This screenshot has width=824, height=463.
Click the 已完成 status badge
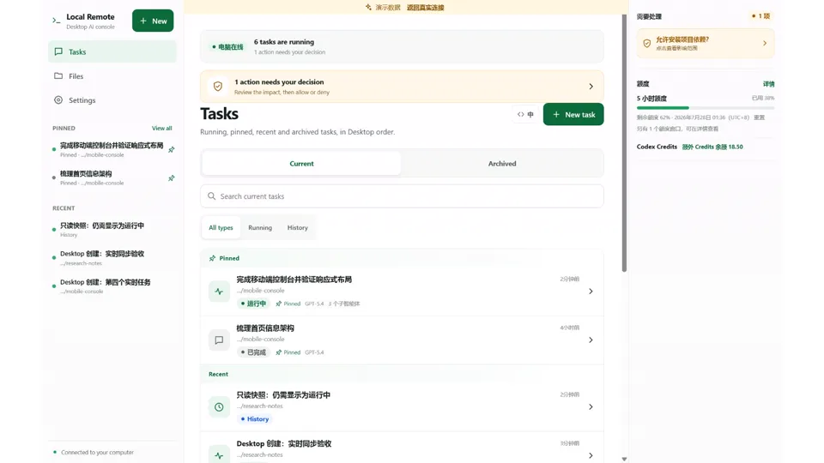[x=253, y=352]
